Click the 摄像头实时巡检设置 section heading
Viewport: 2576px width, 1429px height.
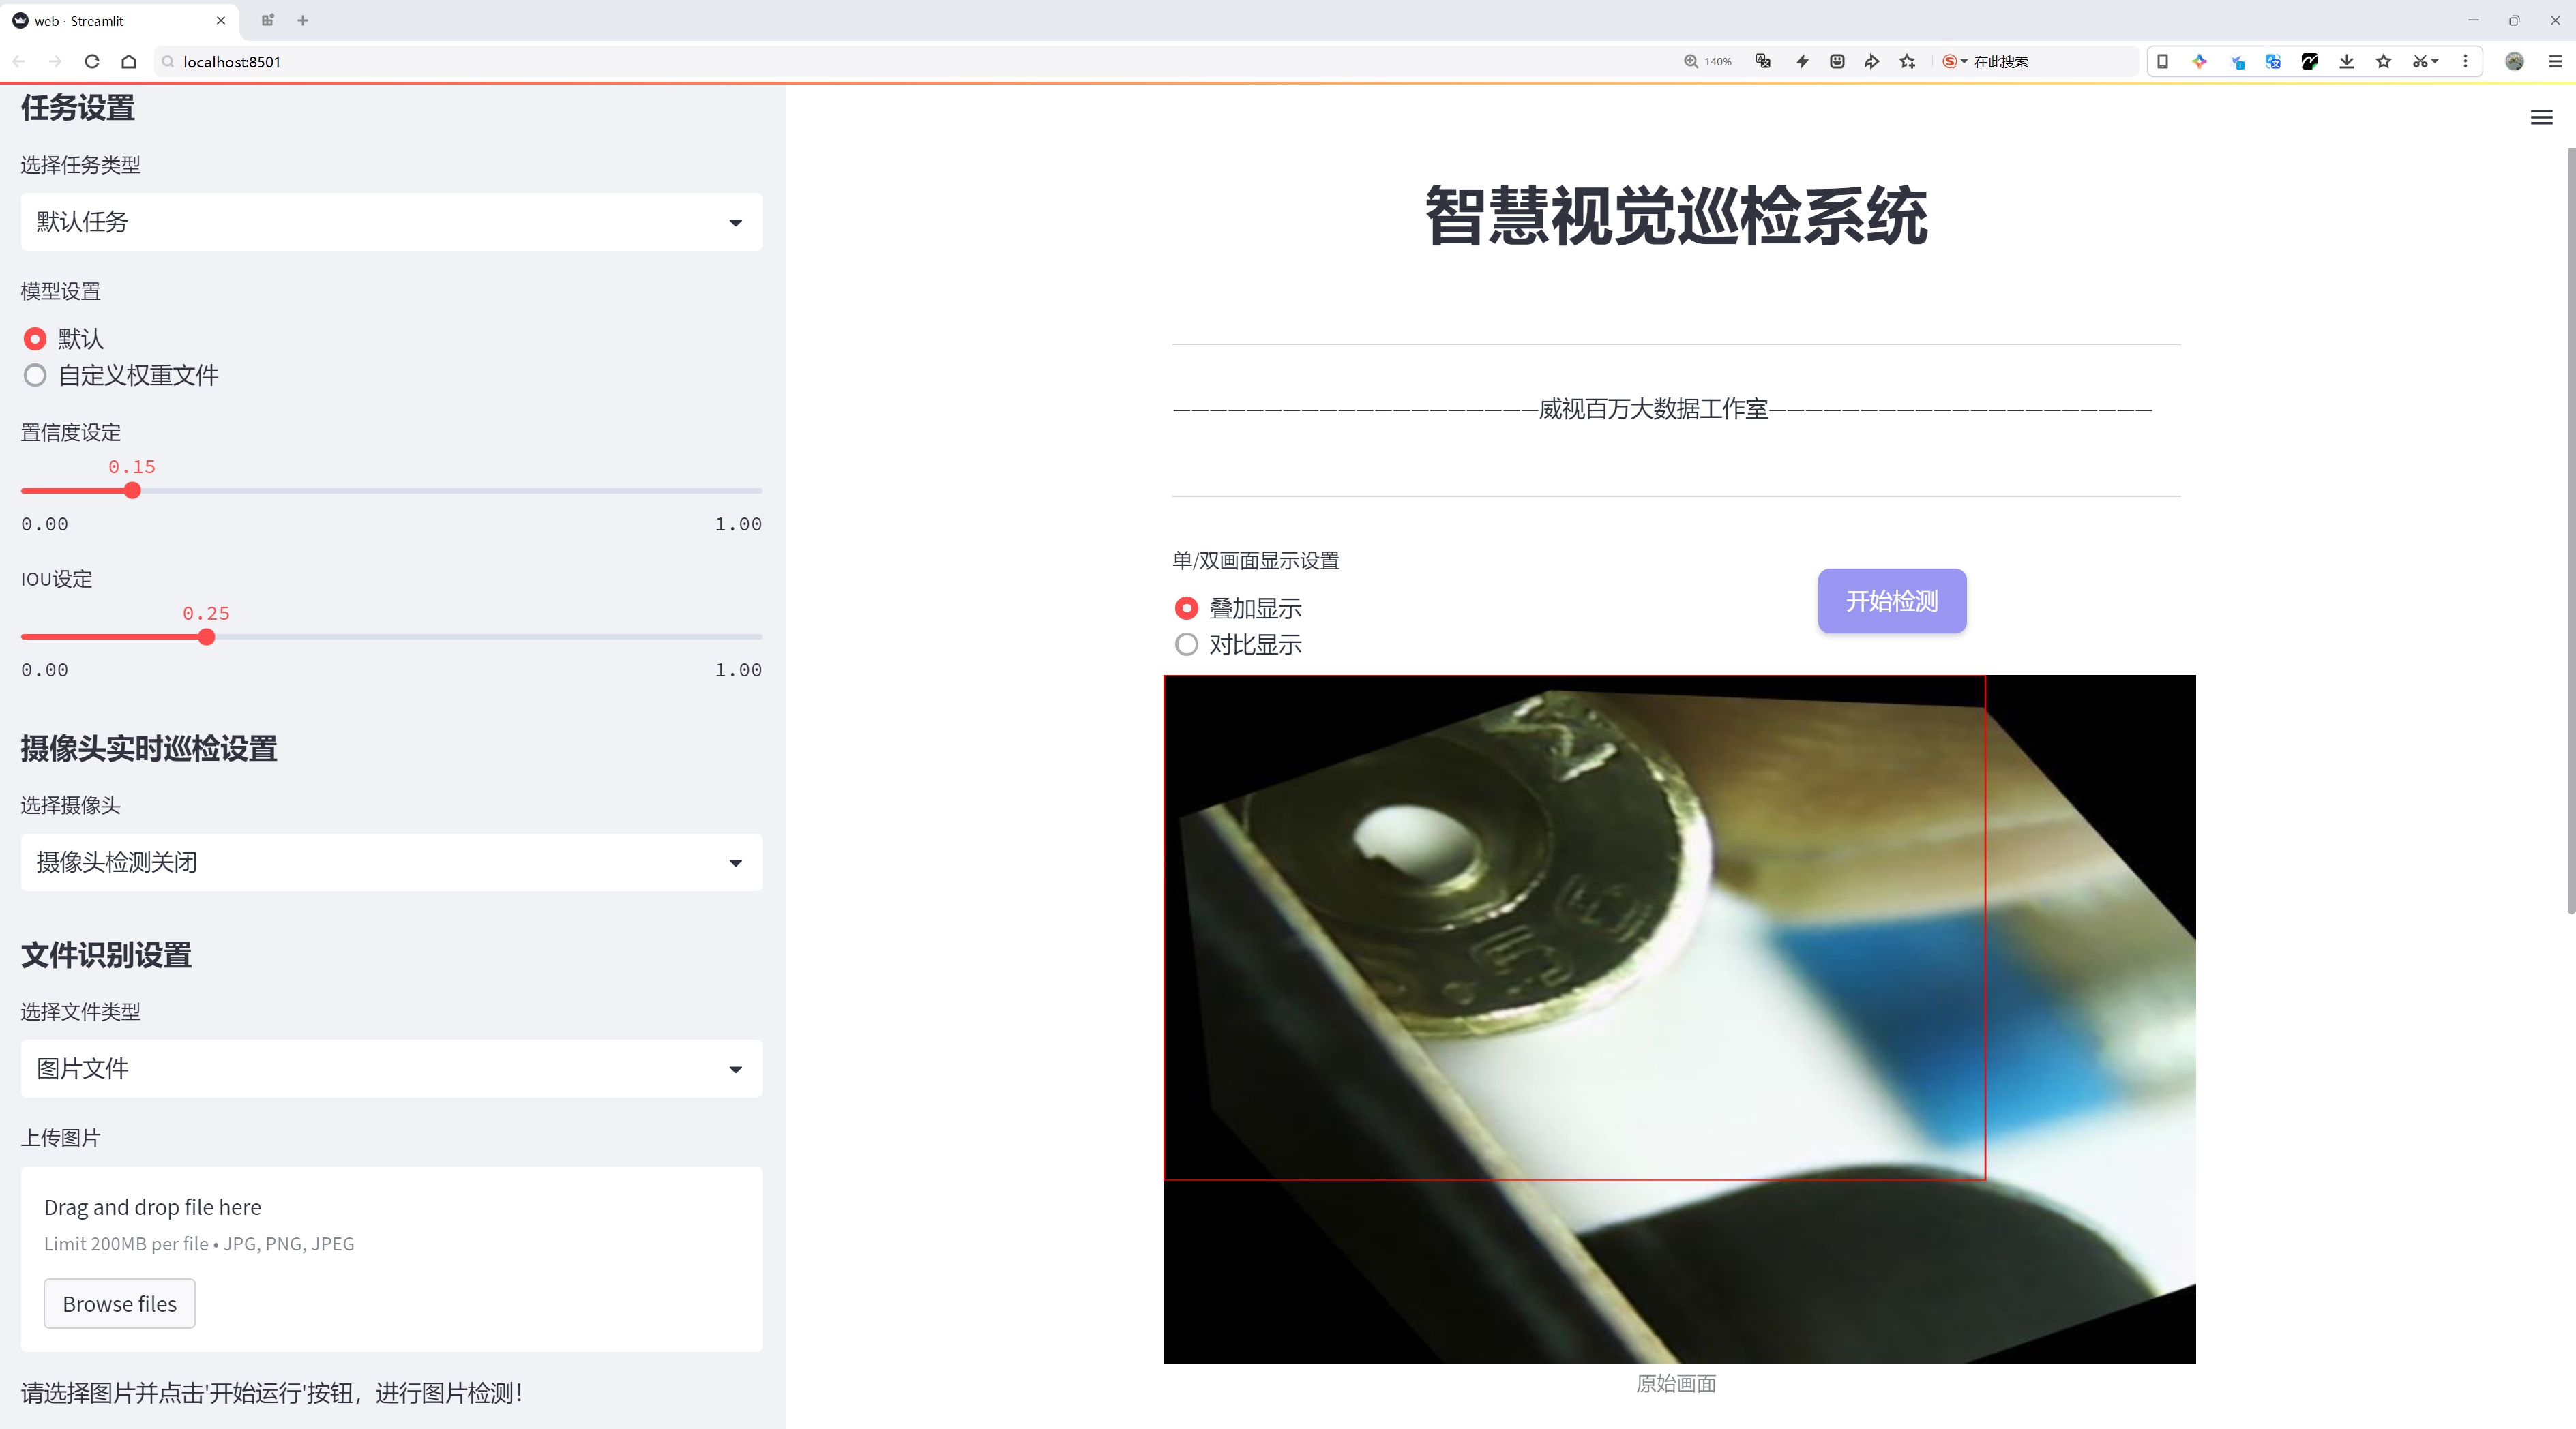coord(149,749)
